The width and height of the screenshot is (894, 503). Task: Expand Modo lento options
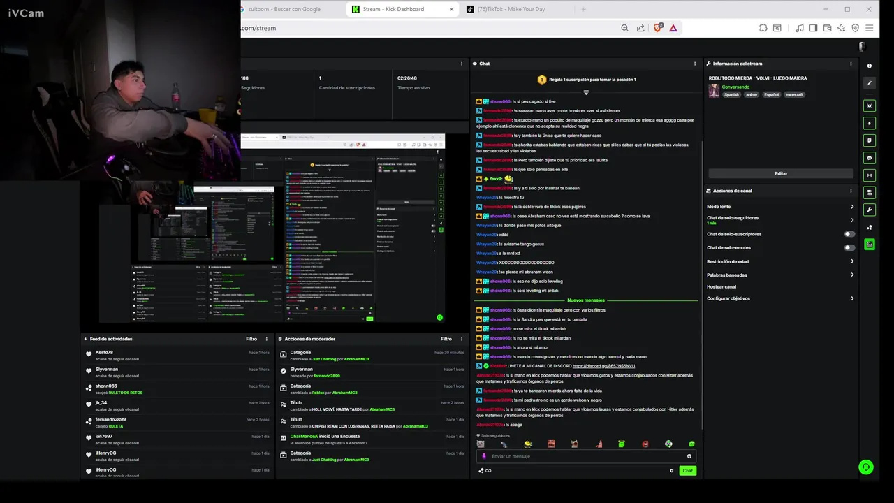coord(852,207)
